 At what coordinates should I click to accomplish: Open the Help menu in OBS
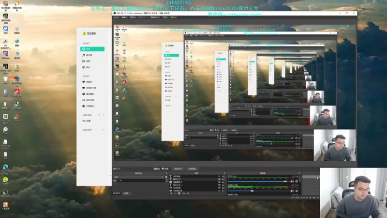[174, 17]
